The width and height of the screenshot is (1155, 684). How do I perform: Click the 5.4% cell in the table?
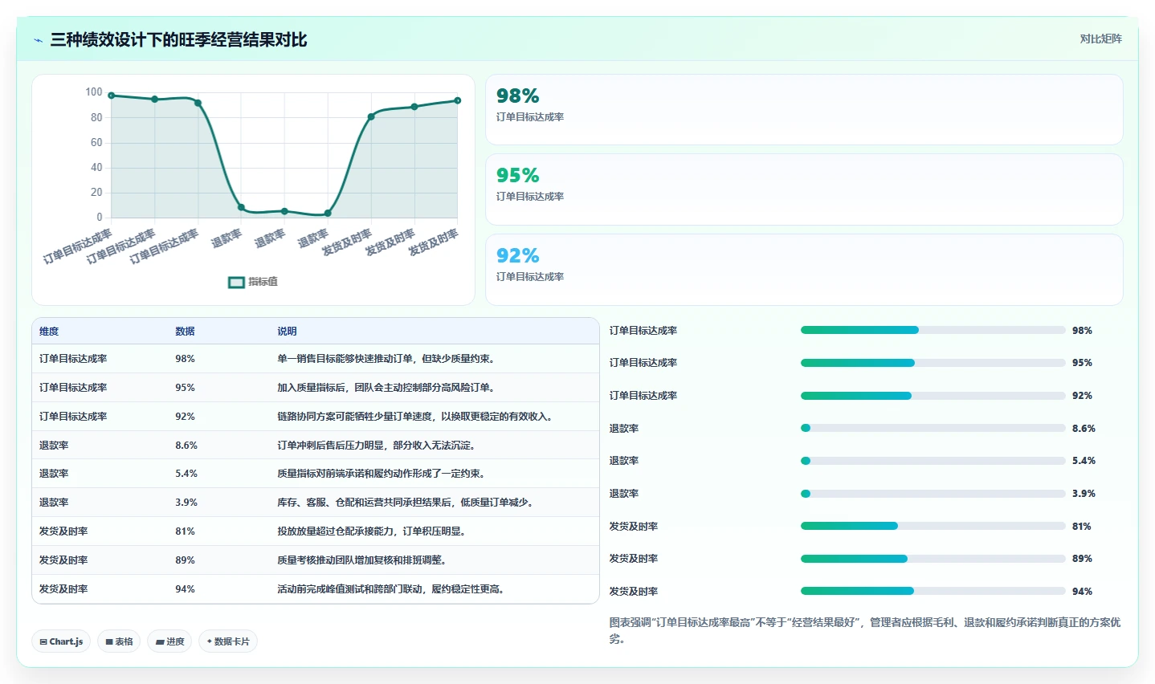(x=186, y=474)
